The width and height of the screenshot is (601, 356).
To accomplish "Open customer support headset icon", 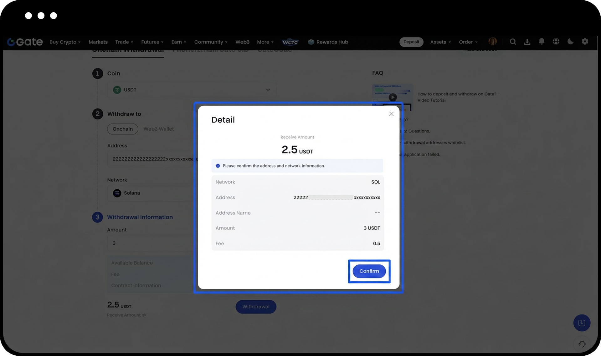I will pos(582,344).
